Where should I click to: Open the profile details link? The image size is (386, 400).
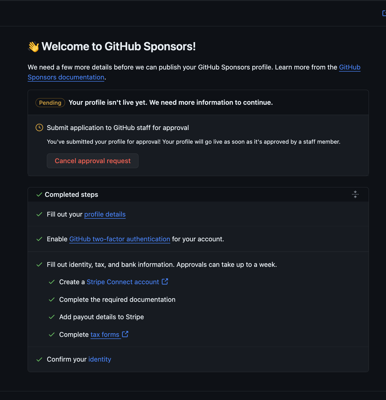click(105, 214)
